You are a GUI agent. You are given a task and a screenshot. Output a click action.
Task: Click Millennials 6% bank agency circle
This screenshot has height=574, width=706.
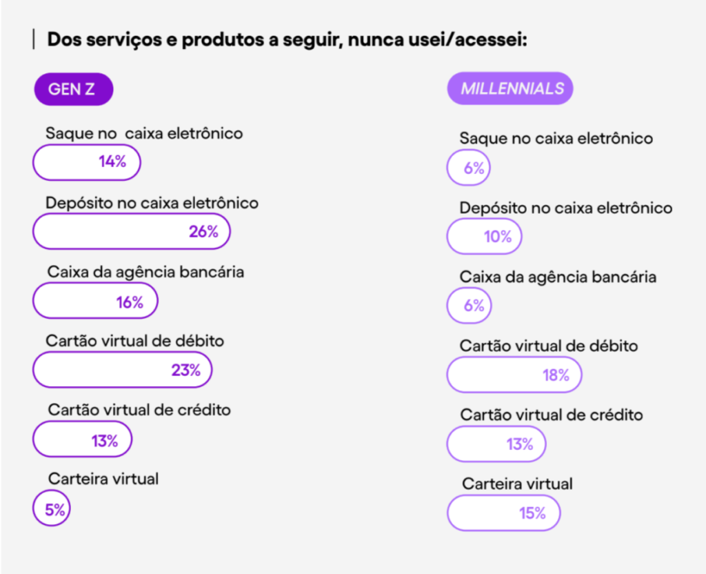(x=469, y=306)
